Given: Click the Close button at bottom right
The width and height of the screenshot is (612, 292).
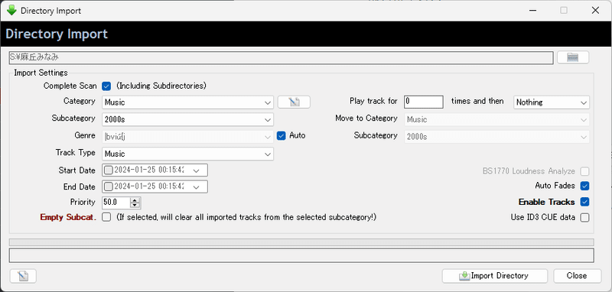Looking at the screenshot, I should [577, 276].
